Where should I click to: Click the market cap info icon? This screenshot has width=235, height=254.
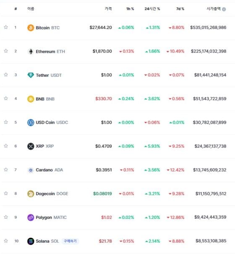pos(224,9)
